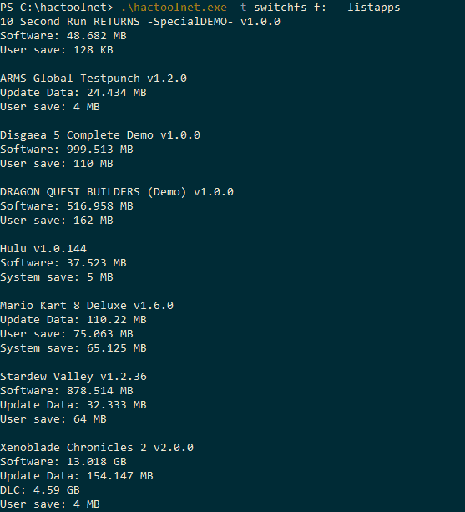Click the hactoolnet.exe command text
The width and height of the screenshot is (465, 512).
point(174,8)
